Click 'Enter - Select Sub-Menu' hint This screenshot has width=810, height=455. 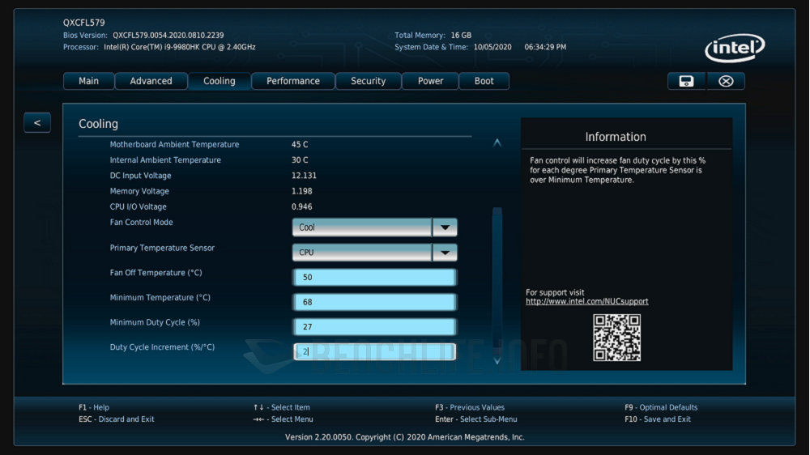click(x=475, y=419)
